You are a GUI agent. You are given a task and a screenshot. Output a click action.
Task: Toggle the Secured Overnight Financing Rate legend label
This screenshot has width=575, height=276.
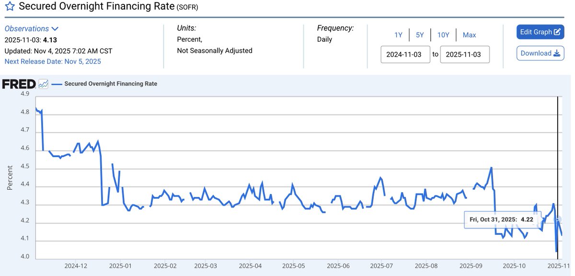tap(111, 84)
